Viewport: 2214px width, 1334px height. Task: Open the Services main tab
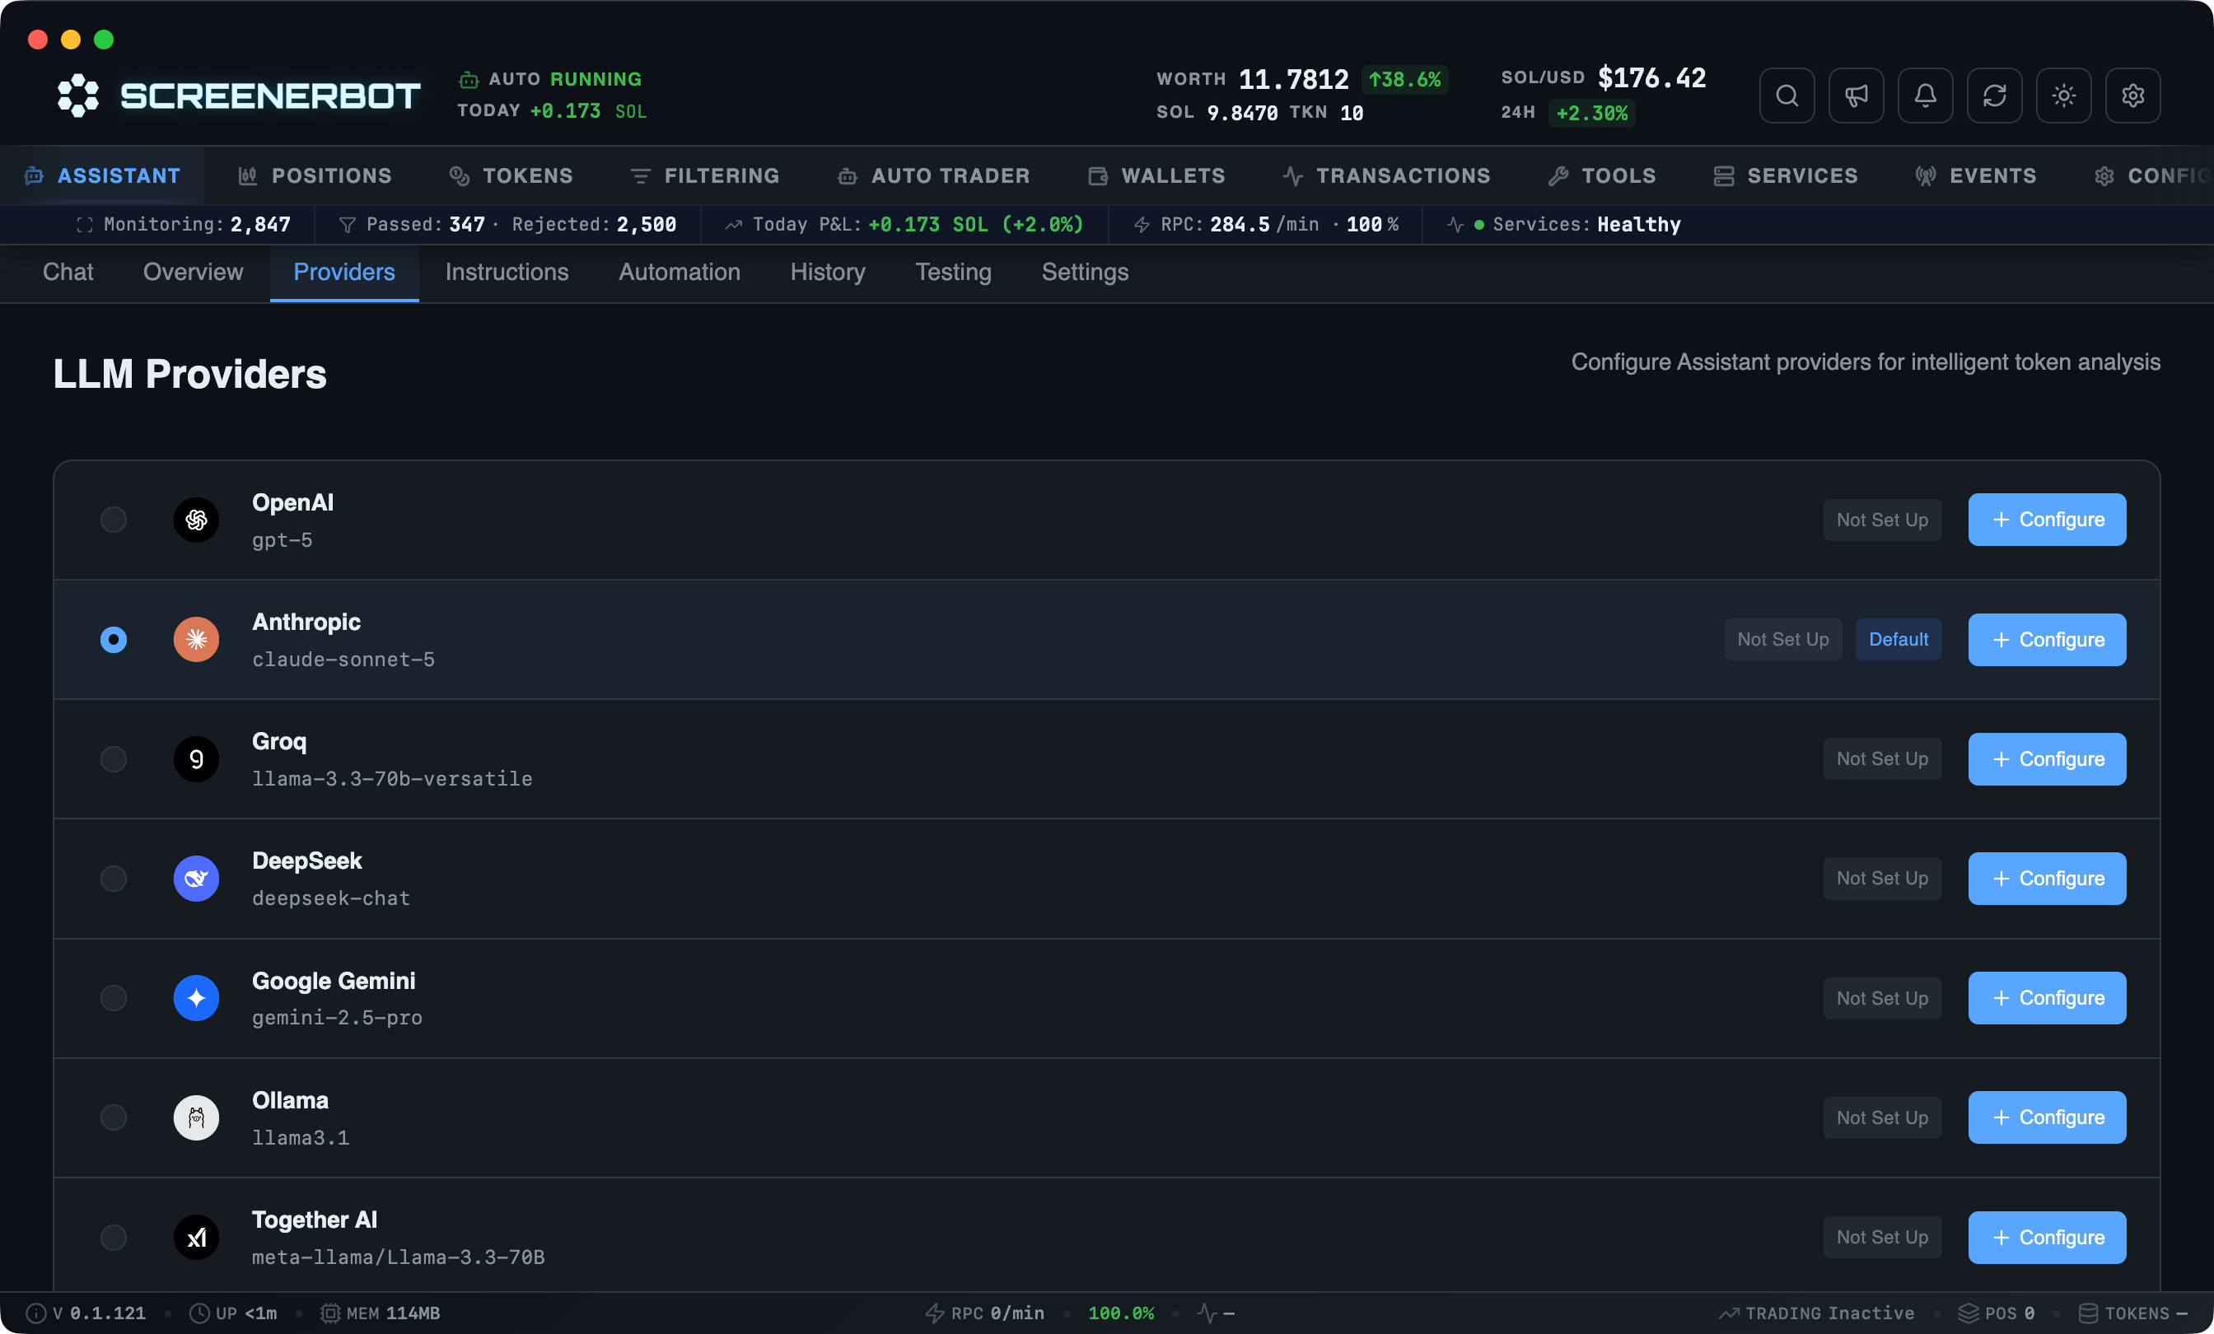point(1786,176)
